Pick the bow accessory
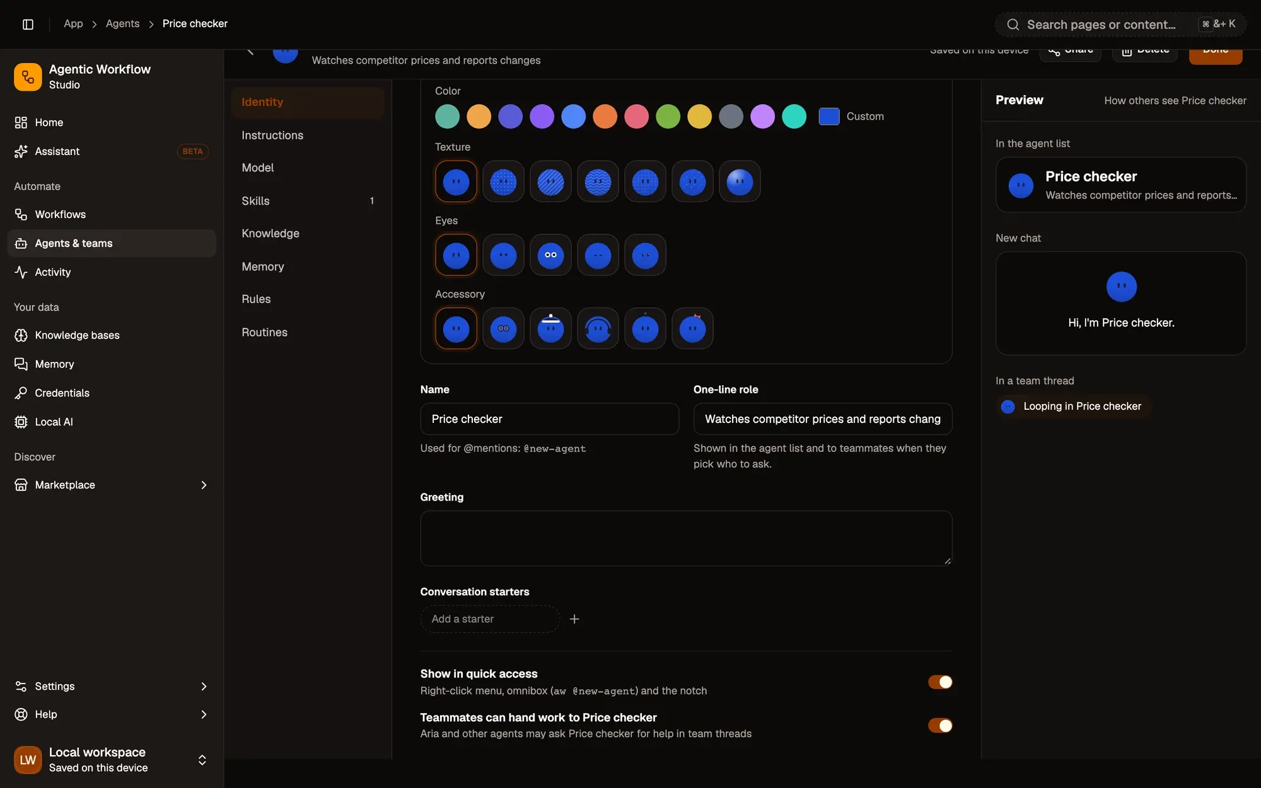Screen dimensions: 1261x788 pos(692,328)
